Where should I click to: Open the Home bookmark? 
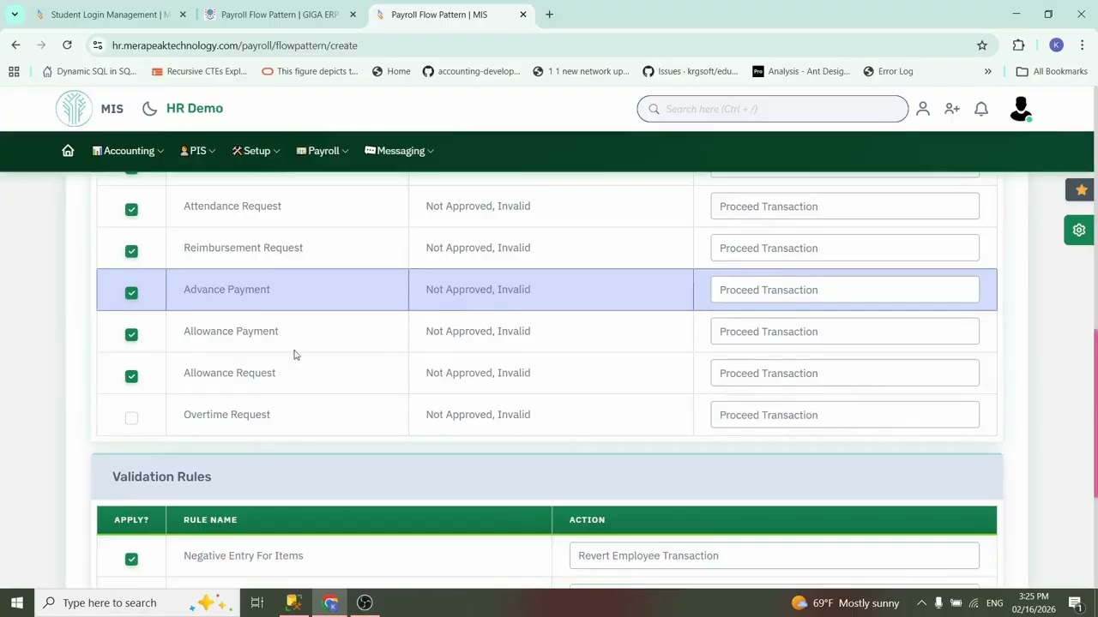pos(391,71)
